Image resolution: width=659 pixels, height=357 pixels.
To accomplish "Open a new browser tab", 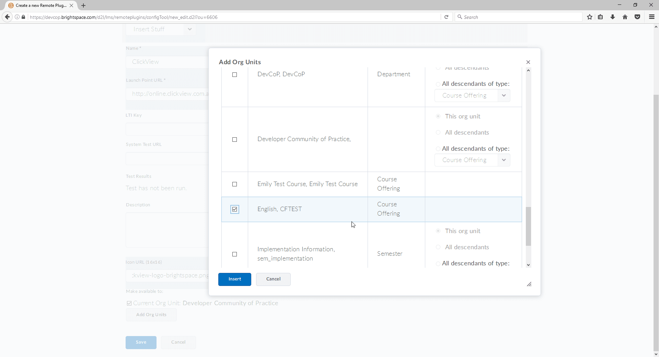I will (83, 5).
